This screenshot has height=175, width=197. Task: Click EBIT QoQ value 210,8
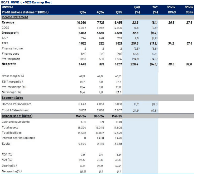(135, 44)
